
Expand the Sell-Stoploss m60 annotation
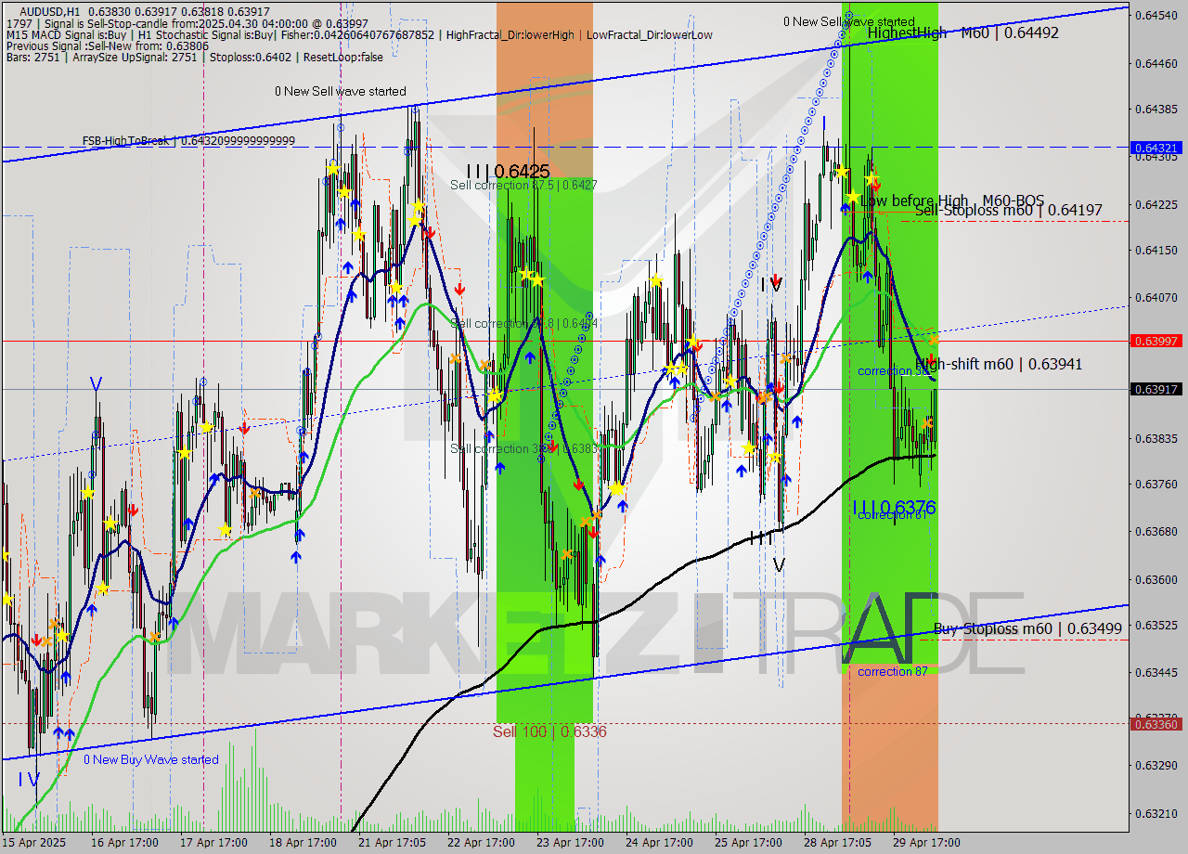pos(1007,211)
